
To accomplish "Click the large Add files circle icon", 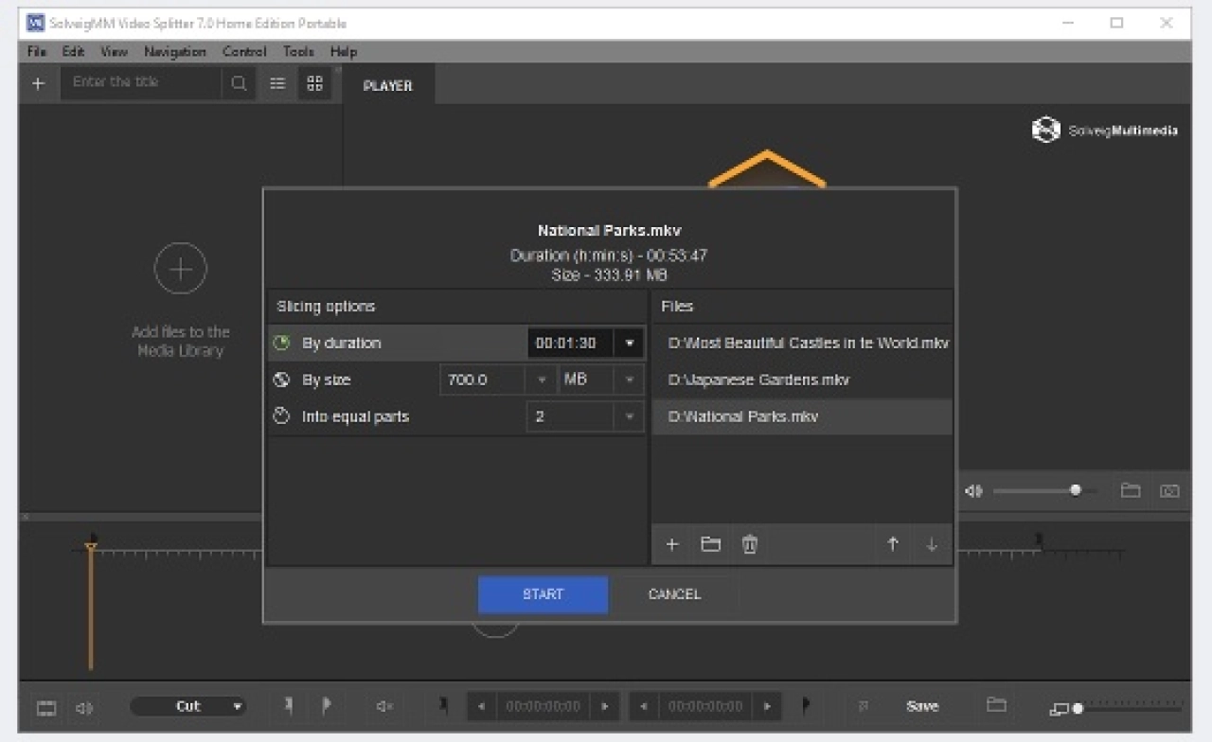I will (180, 270).
